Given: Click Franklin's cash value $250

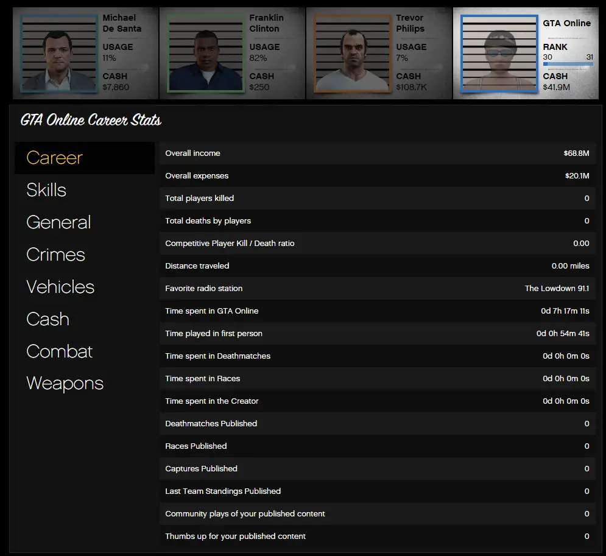Looking at the screenshot, I should pyautogui.click(x=259, y=87).
